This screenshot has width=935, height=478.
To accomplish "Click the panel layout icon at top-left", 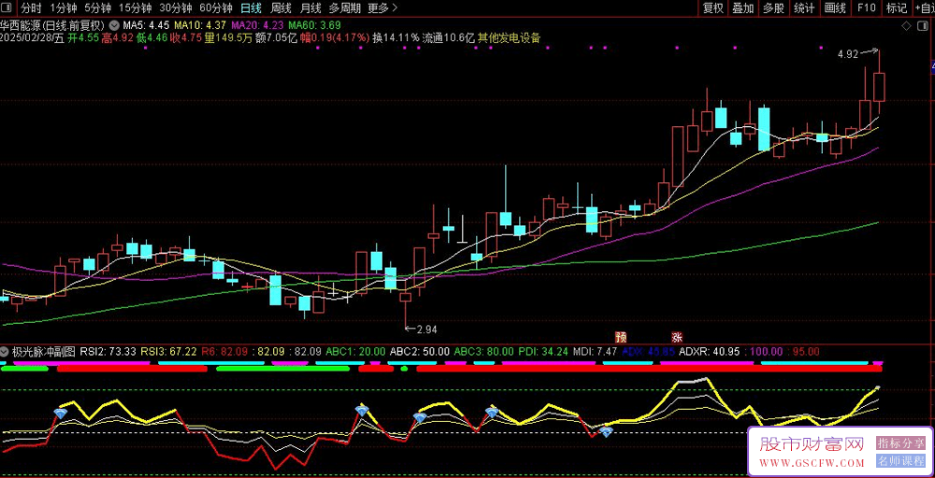I will [x=7, y=8].
